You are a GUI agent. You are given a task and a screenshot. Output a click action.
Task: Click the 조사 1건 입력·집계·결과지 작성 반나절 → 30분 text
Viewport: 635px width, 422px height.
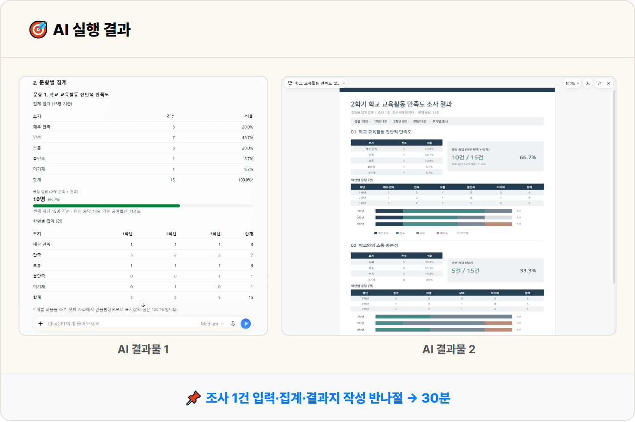pyautogui.click(x=328, y=398)
